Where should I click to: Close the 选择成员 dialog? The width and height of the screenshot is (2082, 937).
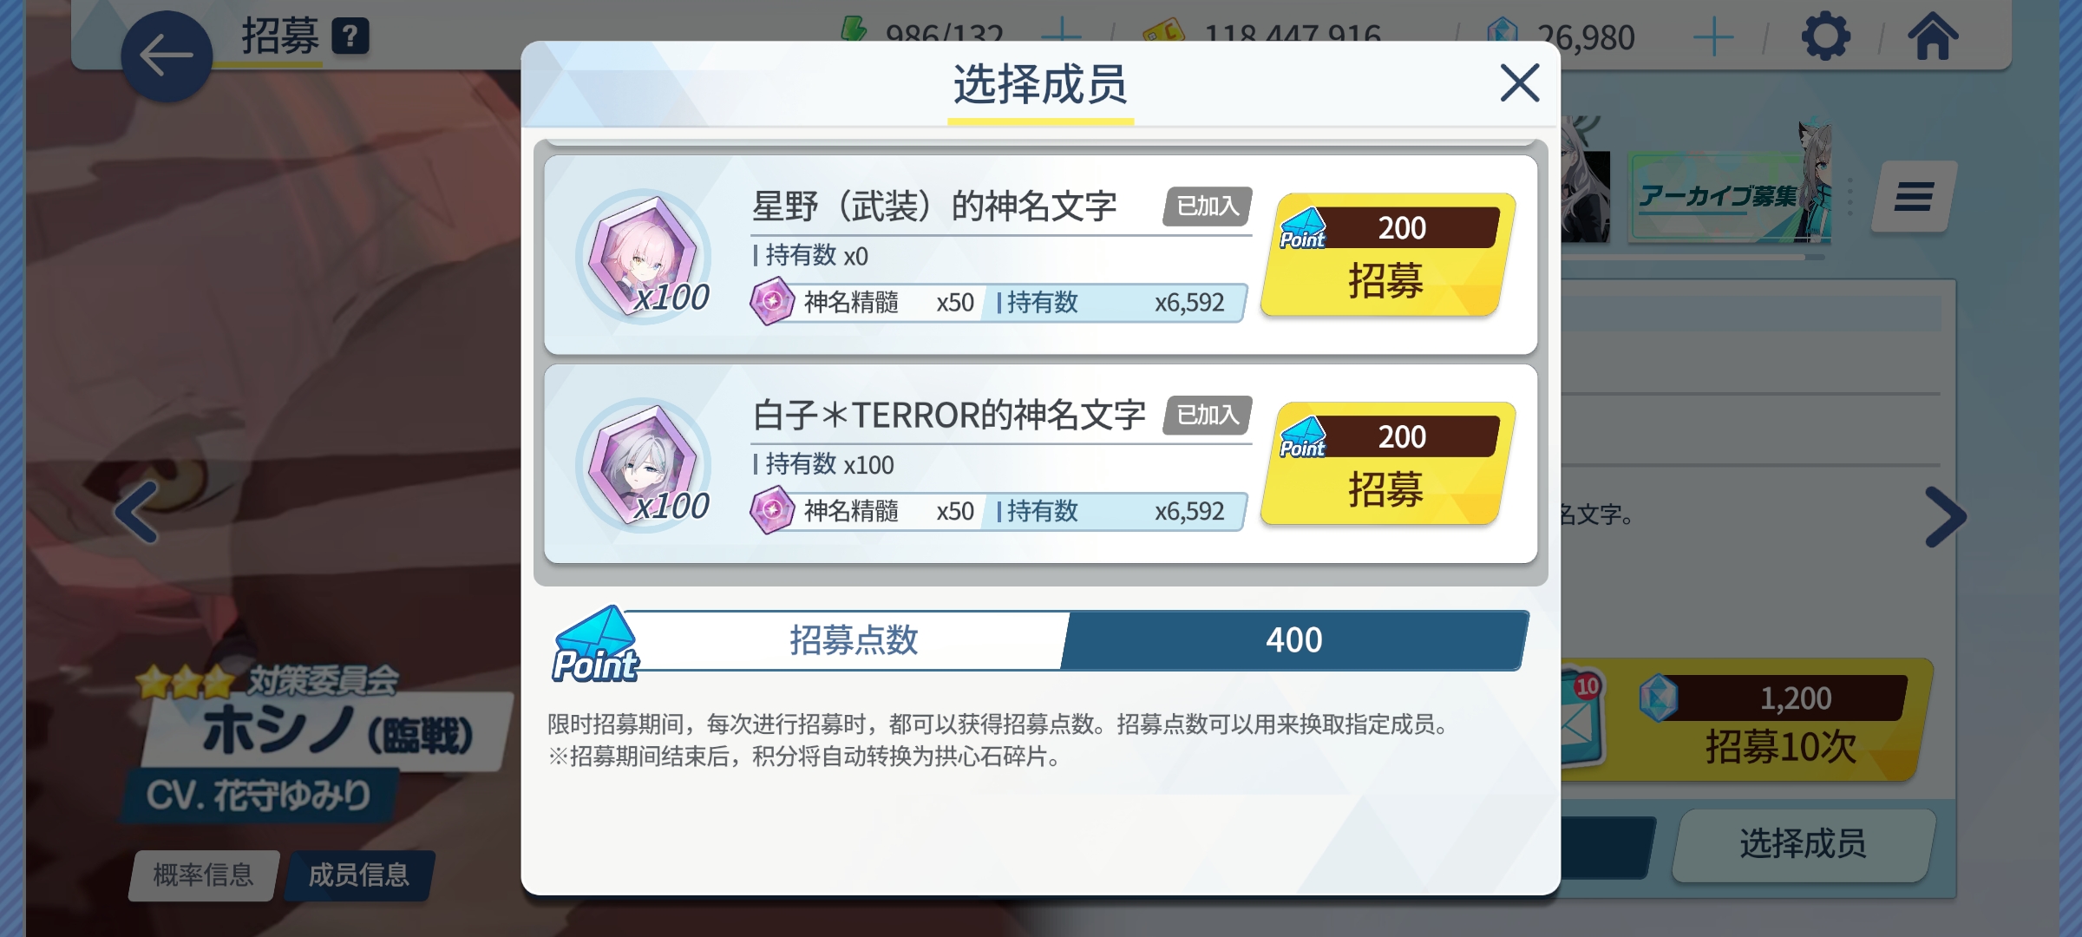pyautogui.click(x=1519, y=82)
